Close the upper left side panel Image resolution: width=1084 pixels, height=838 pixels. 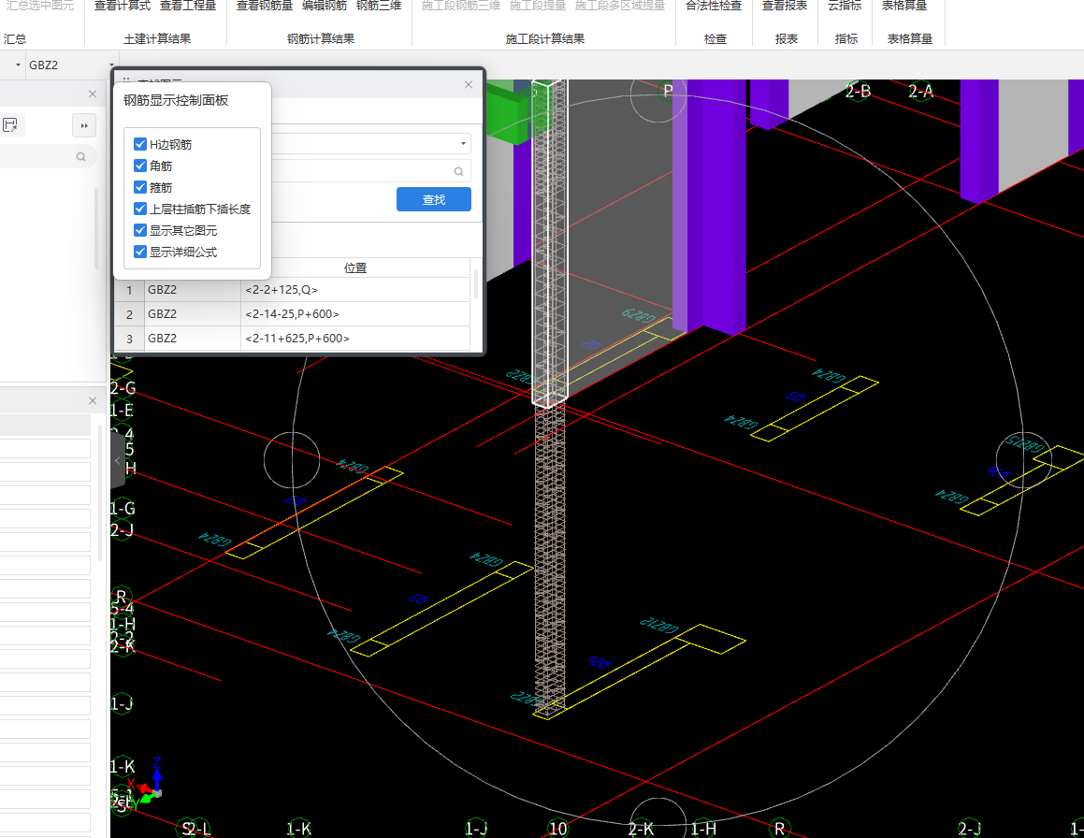(93, 94)
